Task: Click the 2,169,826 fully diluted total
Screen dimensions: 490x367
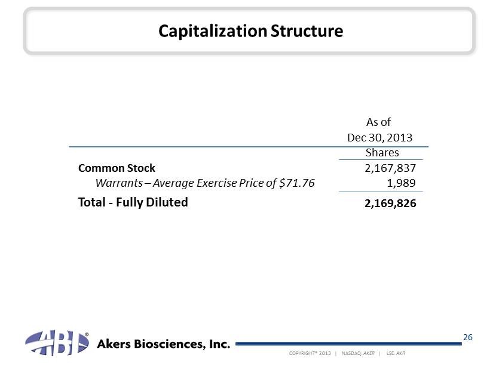Action: (390, 203)
